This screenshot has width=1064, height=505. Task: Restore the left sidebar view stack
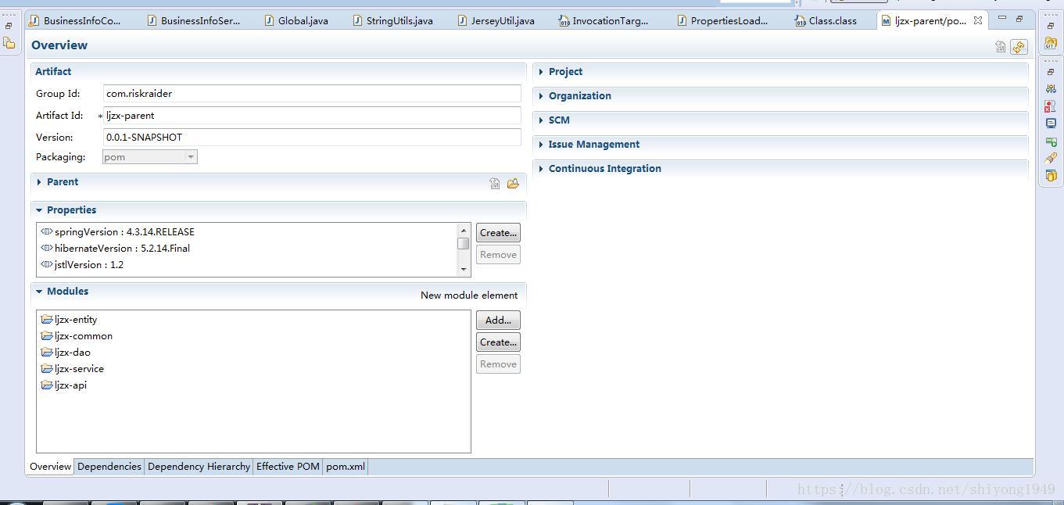(x=9, y=25)
